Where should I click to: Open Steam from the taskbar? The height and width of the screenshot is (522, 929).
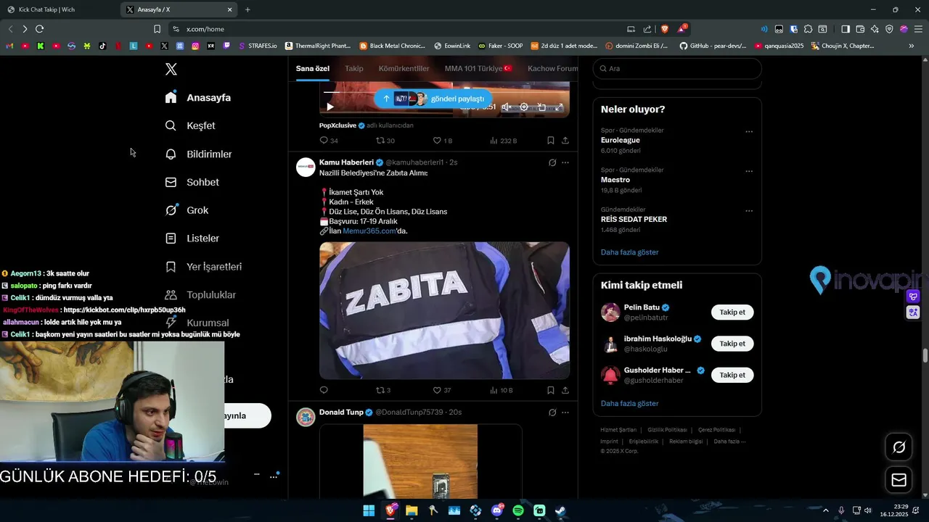tap(561, 510)
